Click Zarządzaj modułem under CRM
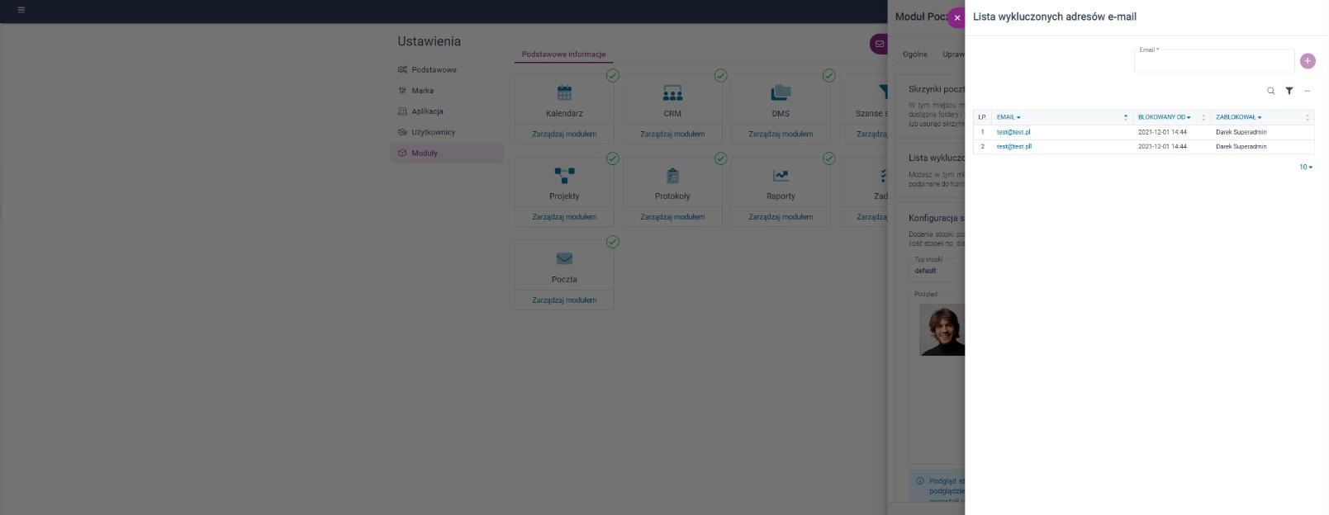 (672, 134)
